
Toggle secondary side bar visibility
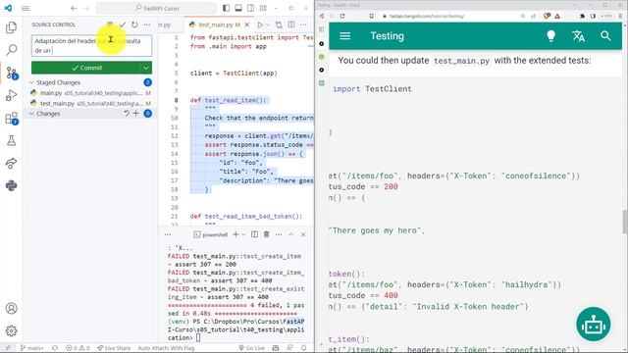point(251,8)
